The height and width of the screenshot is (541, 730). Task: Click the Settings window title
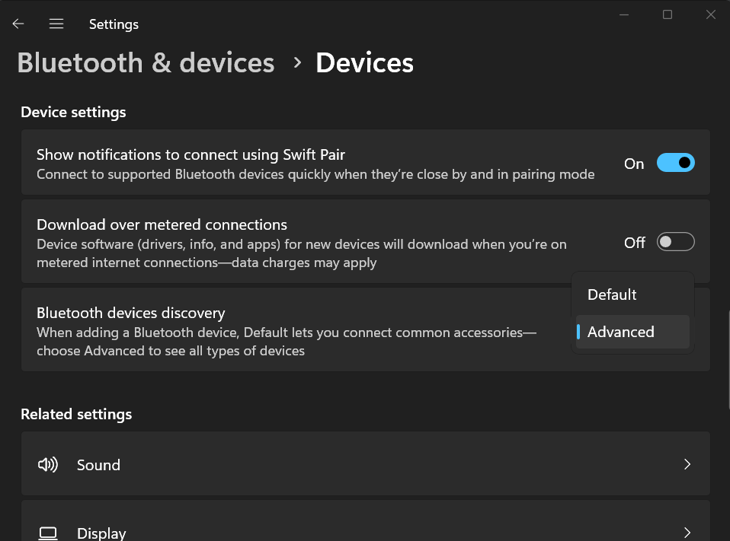114,24
